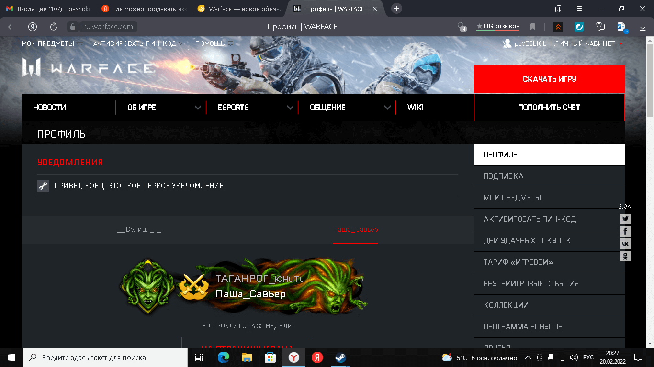This screenshot has width=654, height=367.
Task: Click the teal circular-arrow extension icon
Action: pyautogui.click(x=579, y=27)
